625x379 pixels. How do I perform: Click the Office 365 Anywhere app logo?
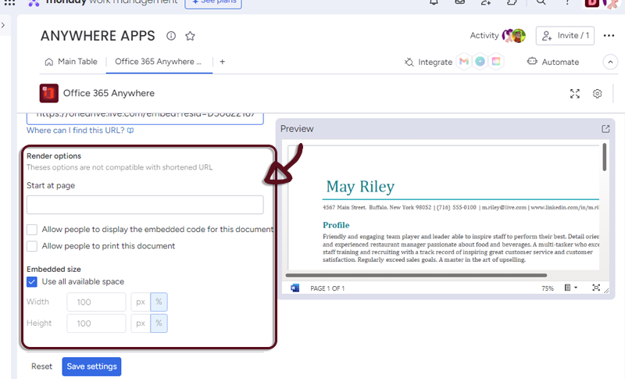coord(49,94)
